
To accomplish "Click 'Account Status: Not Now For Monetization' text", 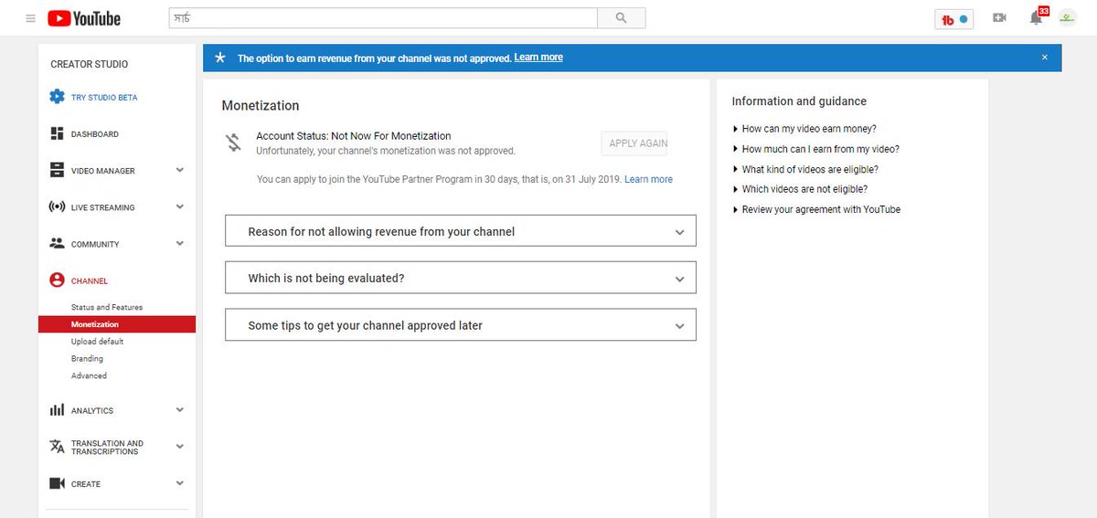I will click(354, 136).
